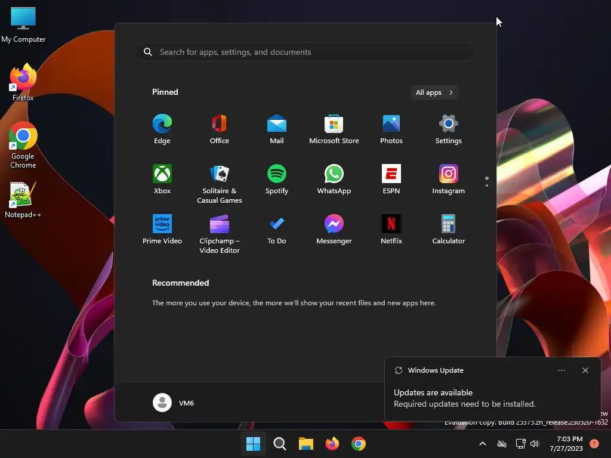Open the clock showing 7:03 PM

566,444
